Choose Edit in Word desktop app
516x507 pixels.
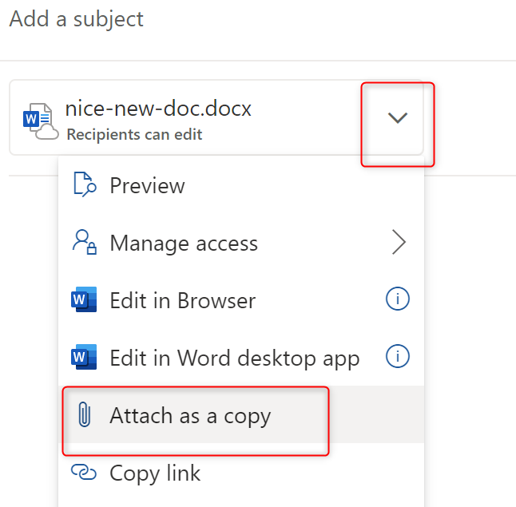pos(234,358)
